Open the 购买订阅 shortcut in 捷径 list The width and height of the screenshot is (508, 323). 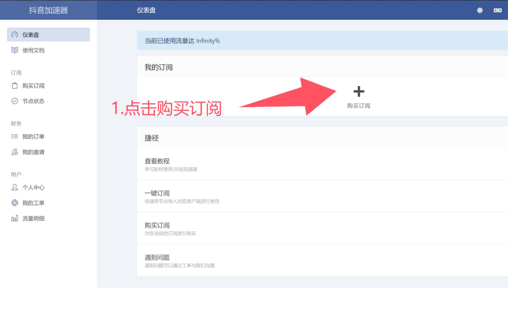pyautogui.click(x=322, y=228)
